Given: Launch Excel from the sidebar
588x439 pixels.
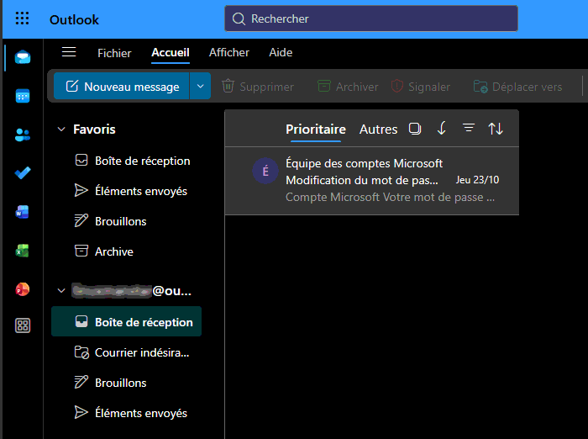Looking at the screenshot, I should [22, 251].
